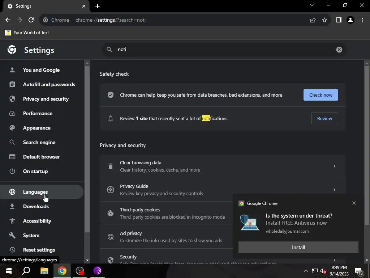
Task: Click the shield icon in Safety check
Action: pos(111,95)
